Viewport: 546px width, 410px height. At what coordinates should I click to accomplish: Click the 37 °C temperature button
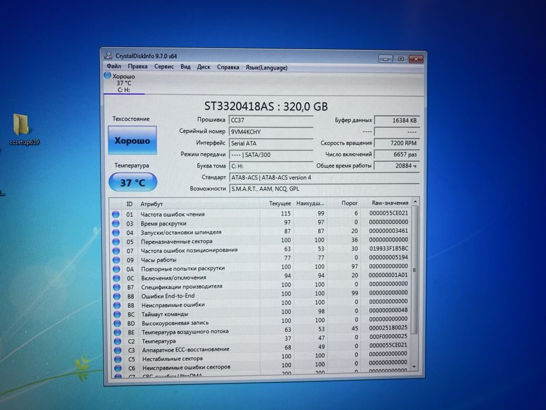[x=133, y=182]
